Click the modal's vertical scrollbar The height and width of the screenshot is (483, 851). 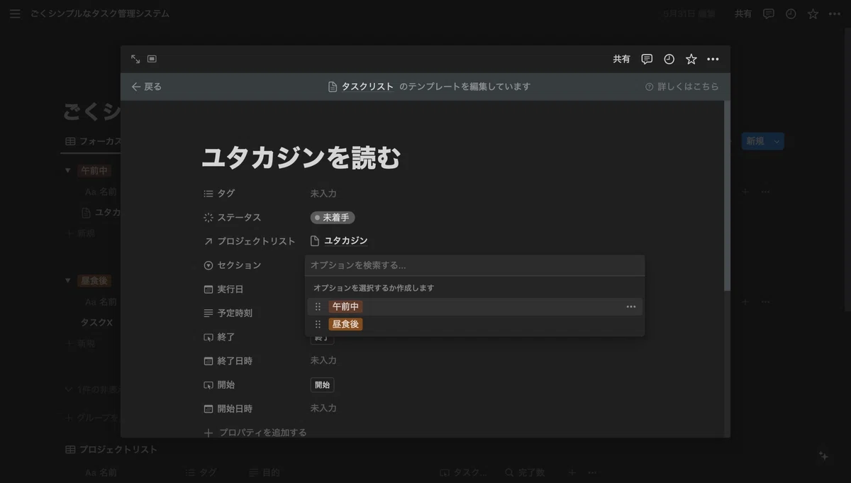click(727, 196)
